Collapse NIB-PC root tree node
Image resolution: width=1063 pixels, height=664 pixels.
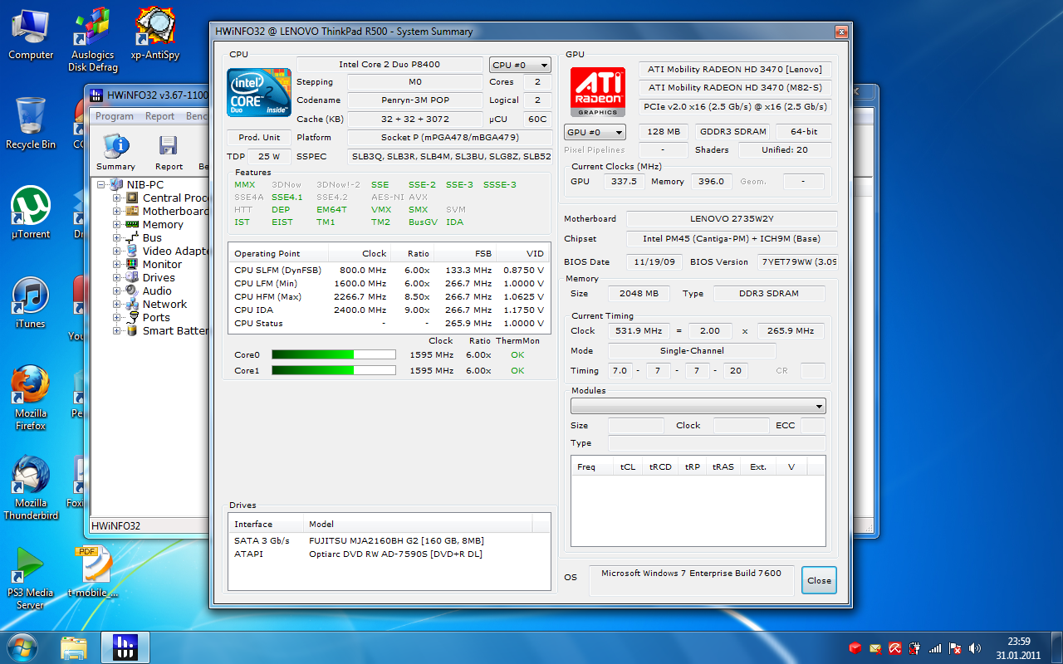(x=102, y=184)
